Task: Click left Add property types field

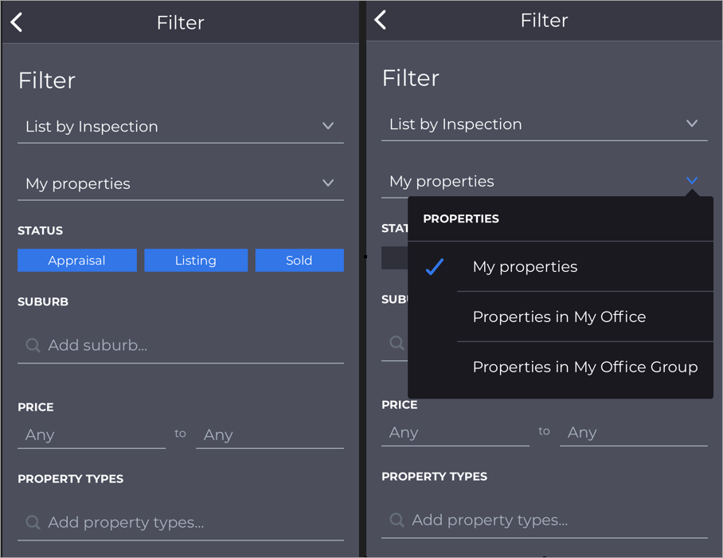Action: pos(181,522)
